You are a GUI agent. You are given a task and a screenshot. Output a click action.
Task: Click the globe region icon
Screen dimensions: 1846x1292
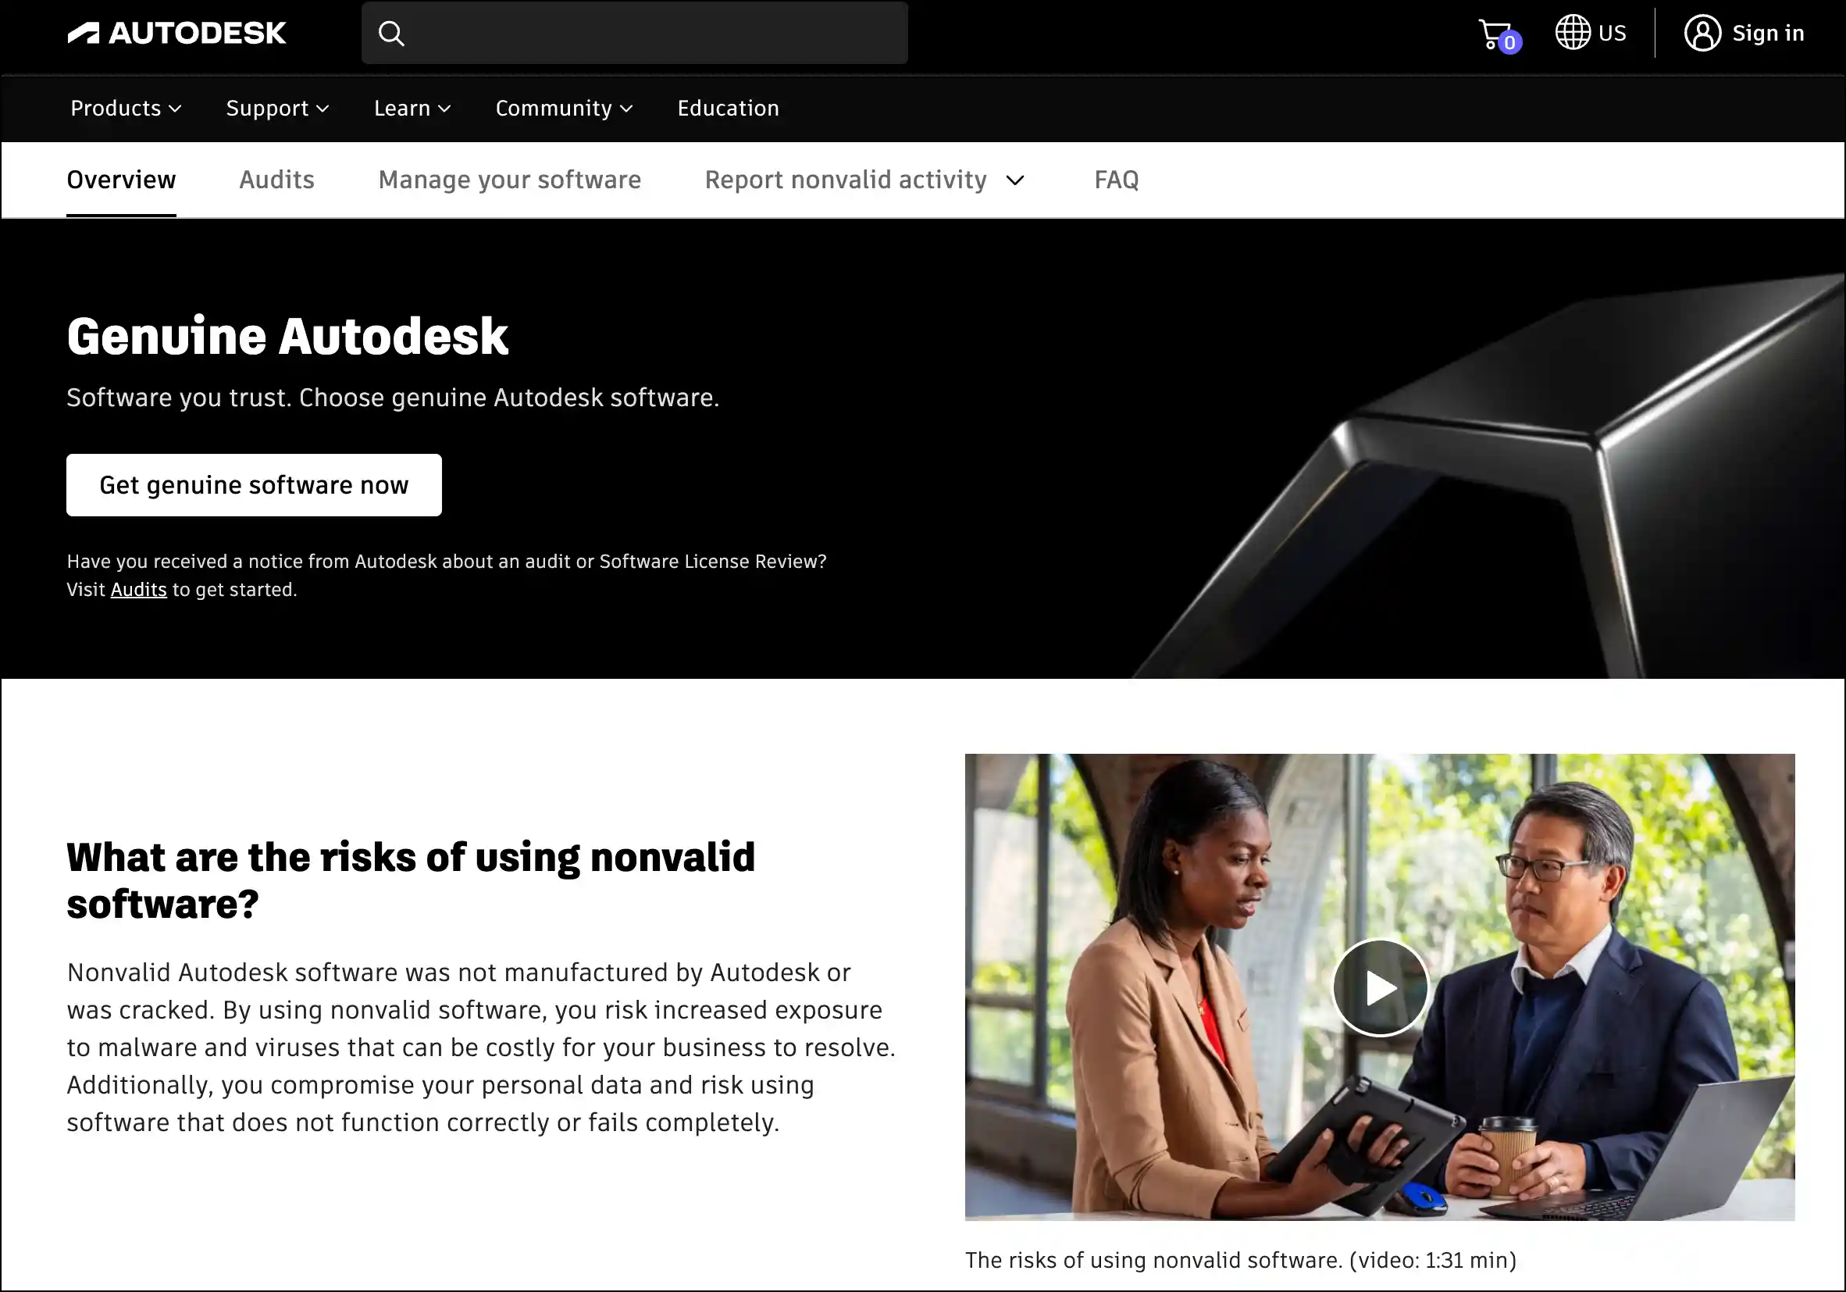coord(1572,33)
